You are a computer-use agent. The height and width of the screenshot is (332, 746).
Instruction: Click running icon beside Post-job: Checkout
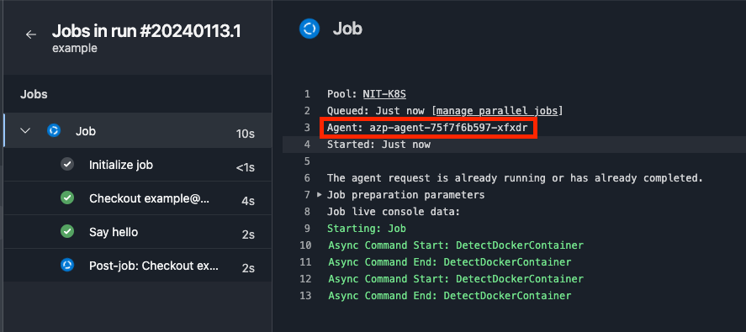[x=67, y=265]
